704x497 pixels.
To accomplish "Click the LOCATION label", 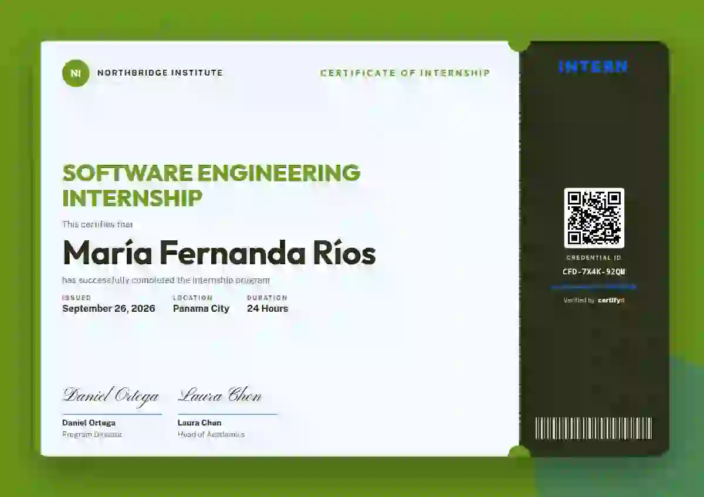I will pos(193,298).
